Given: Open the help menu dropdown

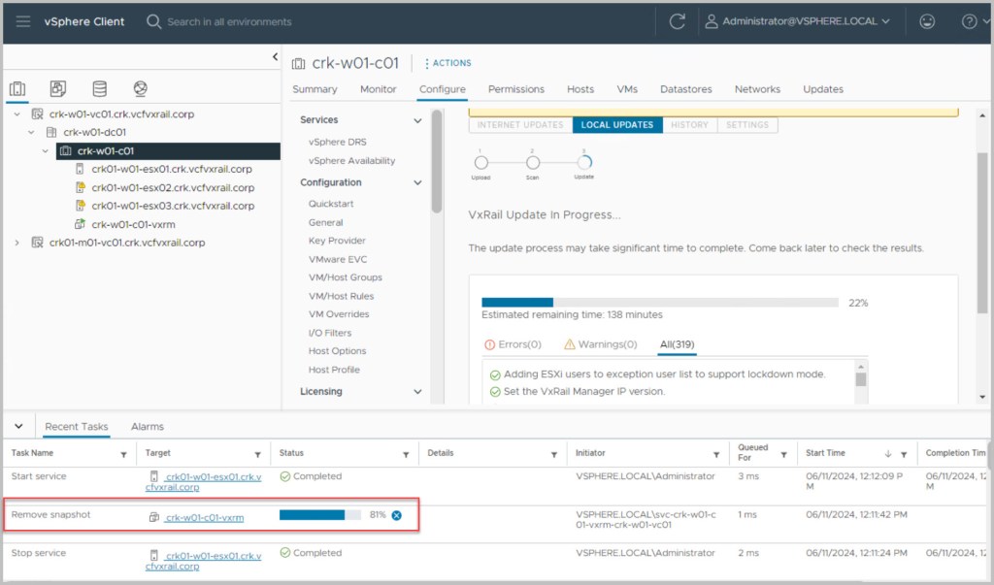Looking at the screenshot, I should [x=973, y=21].
